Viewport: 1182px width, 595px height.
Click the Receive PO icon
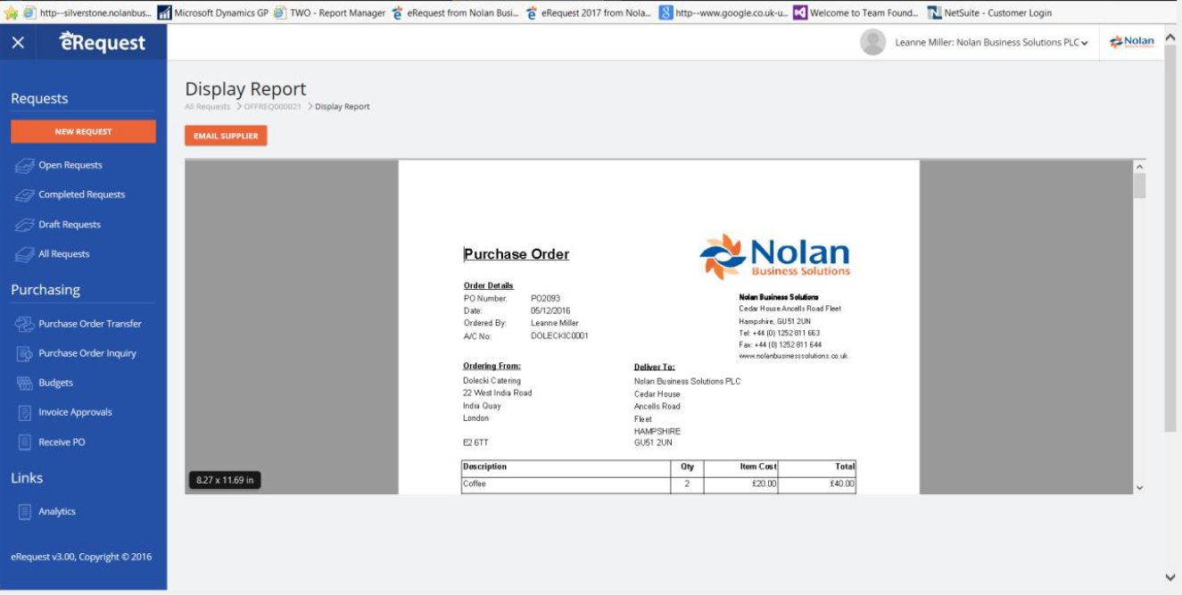point(25,442)
